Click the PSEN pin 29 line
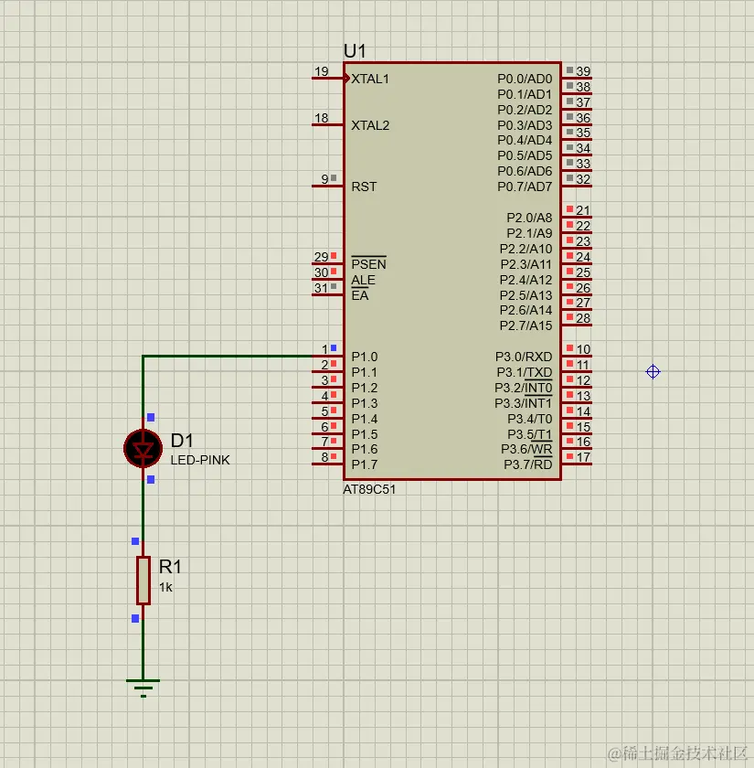Viewport: 754px width, 768px height. point(328,264)
